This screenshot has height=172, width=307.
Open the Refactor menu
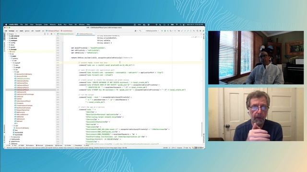(53, 24)
